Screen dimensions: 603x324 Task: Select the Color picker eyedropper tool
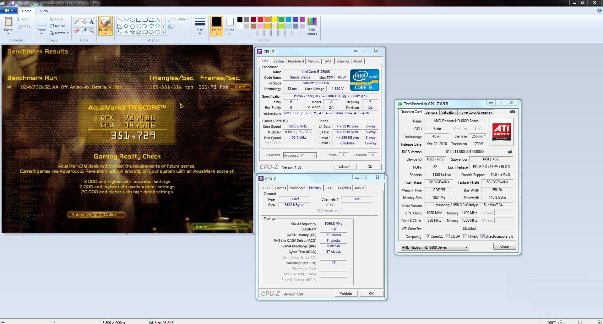(x=84, y=30)
